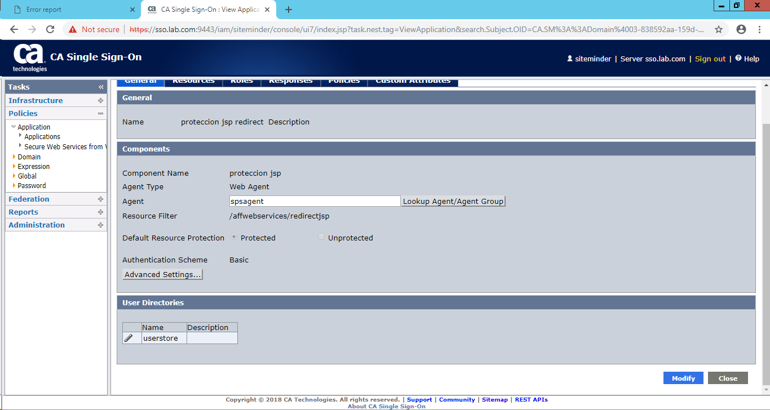
Task: Click the Name column header
Action: click(x=164, y=327)
